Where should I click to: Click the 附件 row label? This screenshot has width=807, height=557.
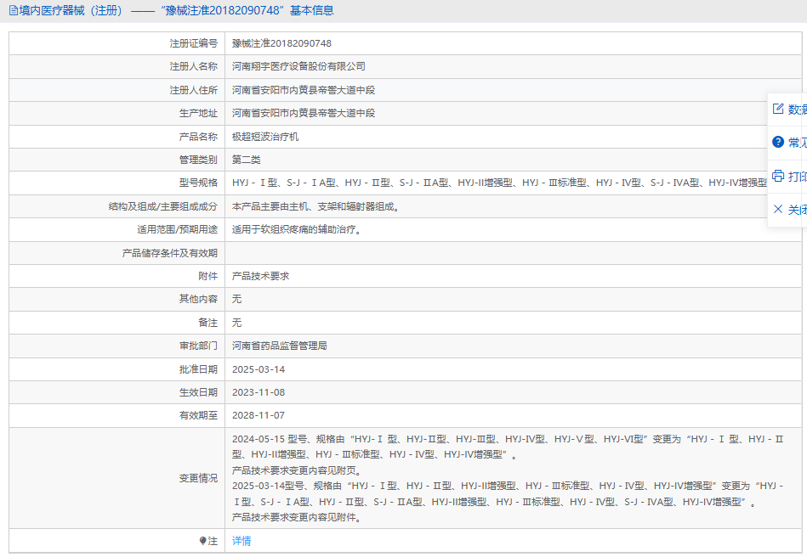click(208, 276)
